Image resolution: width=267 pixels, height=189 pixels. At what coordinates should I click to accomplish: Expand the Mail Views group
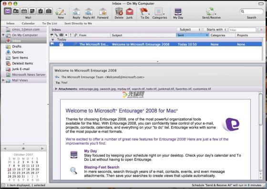[3, 80]
